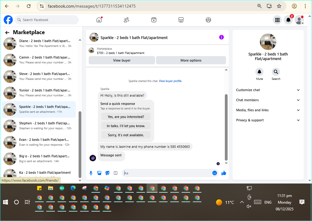The width and height of the screenshot is (312, 221).
Task: Open Evan's apartment conversation
Action: [39, 142]
